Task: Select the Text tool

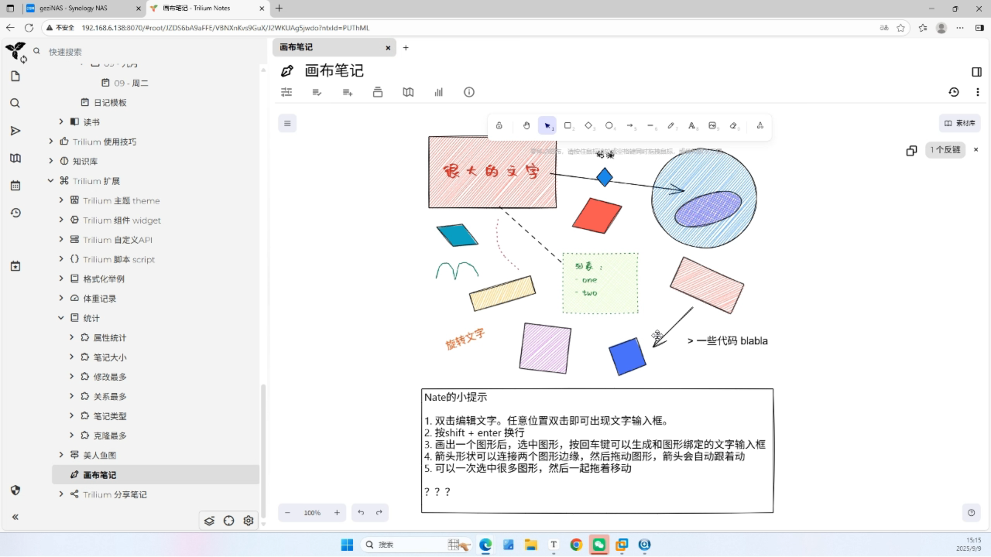Action: (x=692, y=125)
